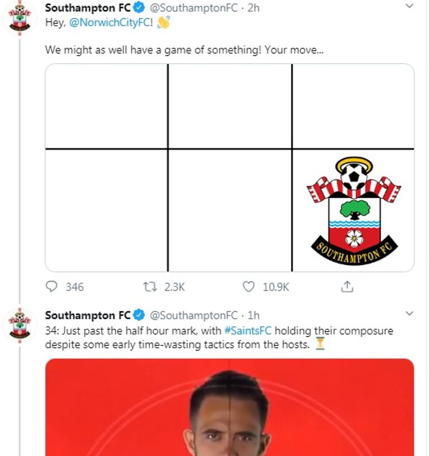Open the first tweet's chevron options menu

(409, 7)
